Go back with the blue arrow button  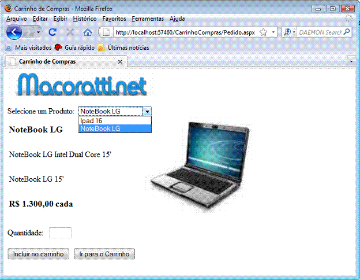pyautogui.click(x=14, y=32)
